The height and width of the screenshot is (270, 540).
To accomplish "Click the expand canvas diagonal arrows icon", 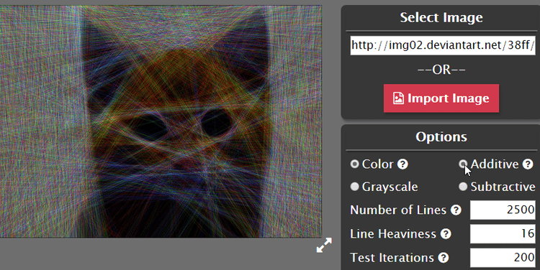I will [x=324, y=245].
